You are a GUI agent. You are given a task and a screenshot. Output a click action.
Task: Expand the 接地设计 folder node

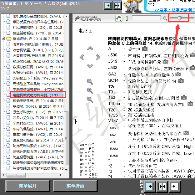point(3,38)
